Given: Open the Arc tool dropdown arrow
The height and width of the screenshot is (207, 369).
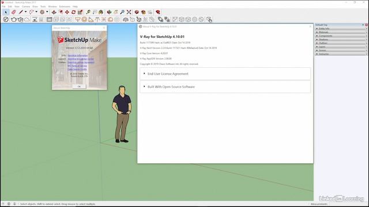Looking at the screenshot, I should (36, 12).
